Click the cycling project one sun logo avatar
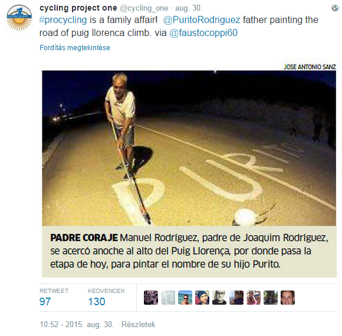342x336 pixels. [x=19, y=18]
